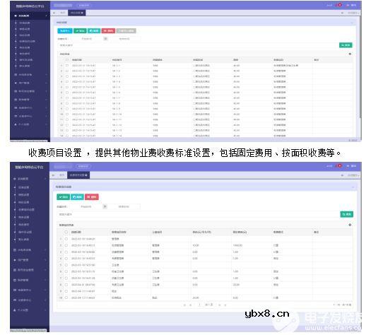Switch to the home tab in upper screenshot
Screen dimensions: 371x335
[62, 13]
